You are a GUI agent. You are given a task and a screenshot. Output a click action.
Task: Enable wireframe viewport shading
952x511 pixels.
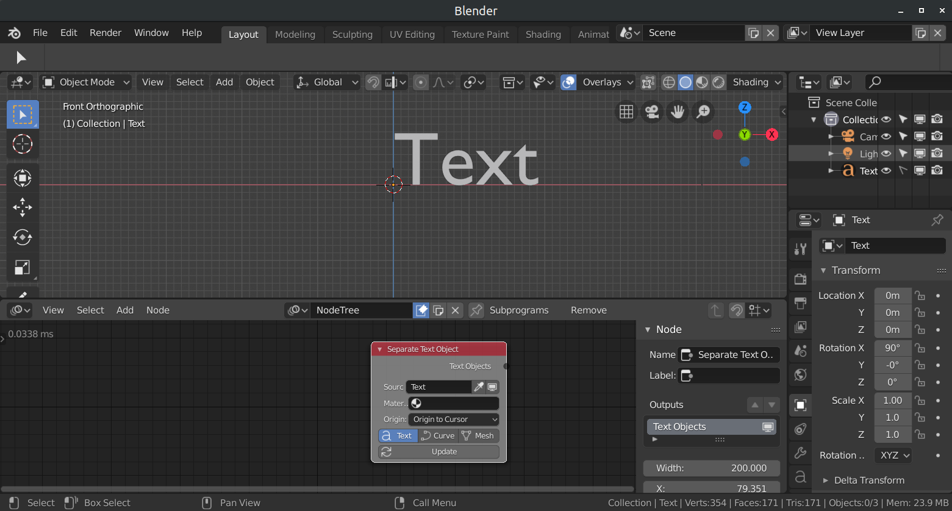pos(668,82)
